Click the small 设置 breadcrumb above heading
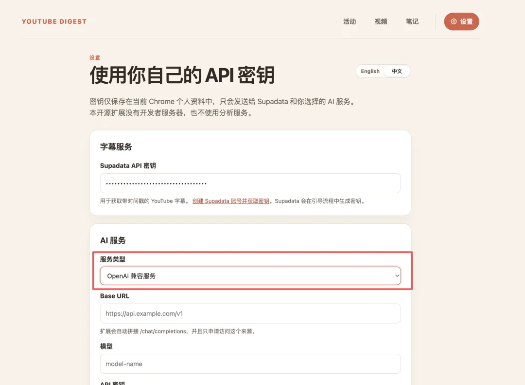525x385 pixels. pos(95,58)
